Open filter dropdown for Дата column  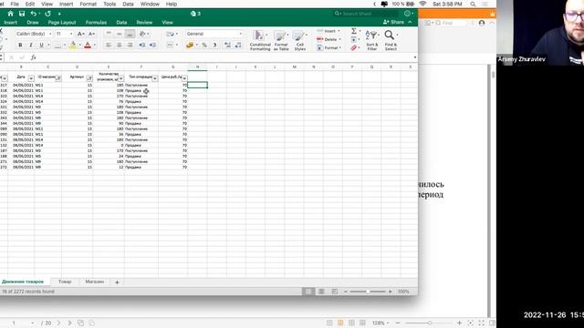(x=31, y=78)
